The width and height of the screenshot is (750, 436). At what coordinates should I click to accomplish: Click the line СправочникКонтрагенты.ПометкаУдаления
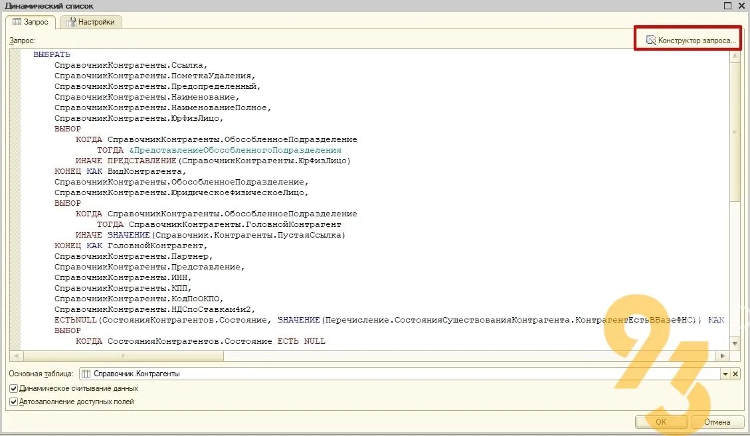pyautogui.click(x=155, y=76)
